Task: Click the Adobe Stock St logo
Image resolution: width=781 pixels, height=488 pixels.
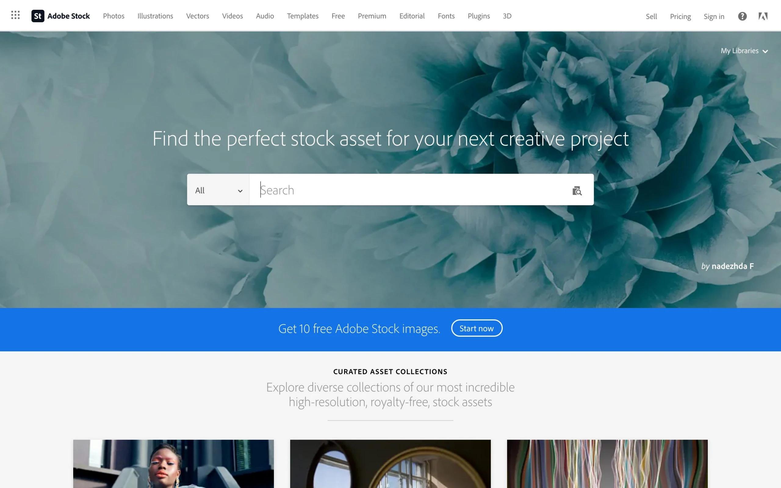Action: coord(38,16)
